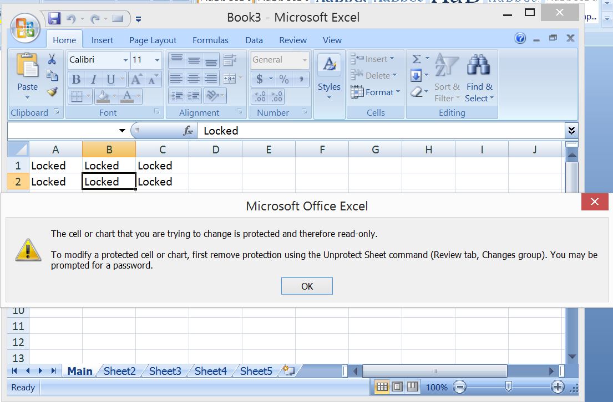Click Merge and Center icon
The width and height of the screenshot is (613, 402).
230,78
